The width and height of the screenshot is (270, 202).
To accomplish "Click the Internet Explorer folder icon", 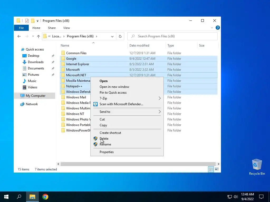I will point(63,64).
